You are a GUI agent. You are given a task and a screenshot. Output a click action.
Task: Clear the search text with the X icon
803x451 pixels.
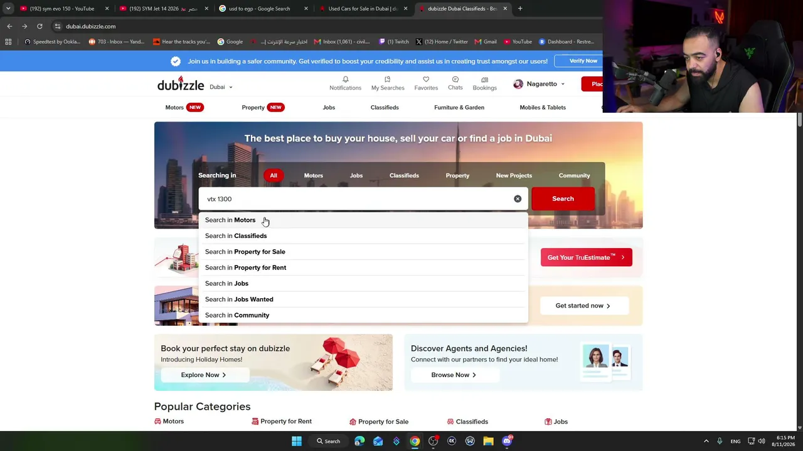point(518,199)
